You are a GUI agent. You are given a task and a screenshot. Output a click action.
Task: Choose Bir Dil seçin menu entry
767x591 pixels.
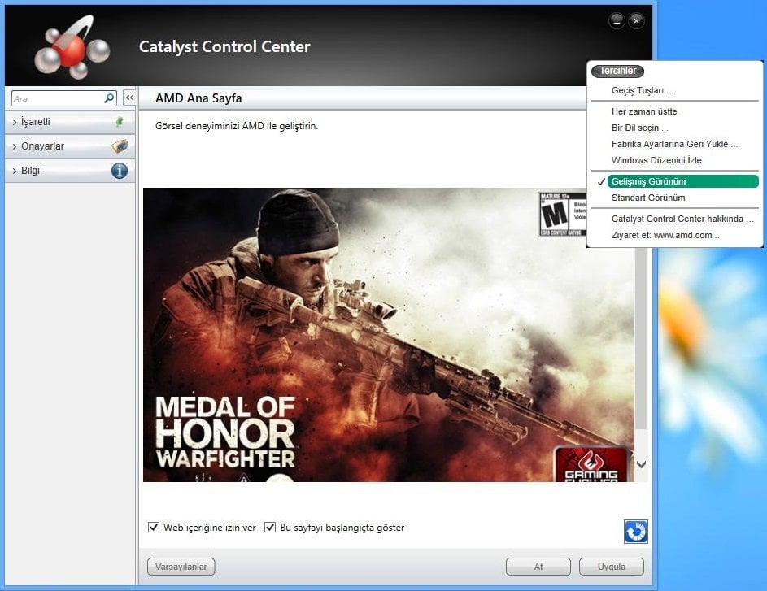tap(640, 128)
